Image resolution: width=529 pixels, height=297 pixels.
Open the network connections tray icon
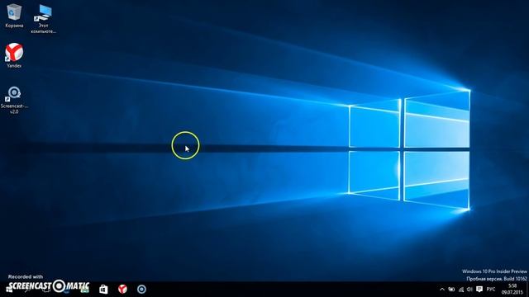point(461,290)
